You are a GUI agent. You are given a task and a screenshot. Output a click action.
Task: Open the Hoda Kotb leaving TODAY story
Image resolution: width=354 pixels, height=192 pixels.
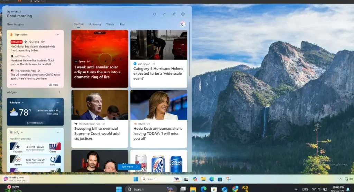click(159, 119)
